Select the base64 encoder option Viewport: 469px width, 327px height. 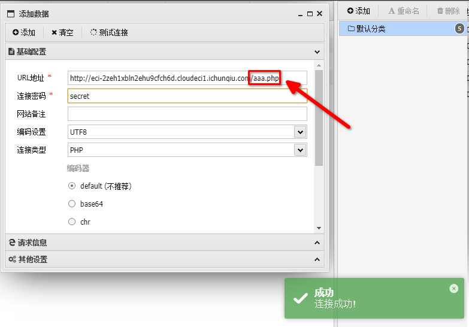click(x=72, y=204)
